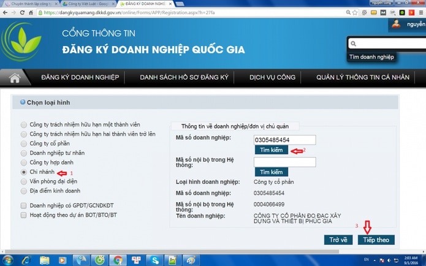Click the zoom magnifier in address bar
This screenshot has width=426, height=266.
tap(348, 12)
